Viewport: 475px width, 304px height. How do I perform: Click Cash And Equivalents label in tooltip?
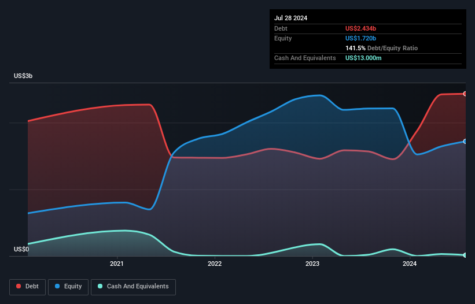(305, 58)
